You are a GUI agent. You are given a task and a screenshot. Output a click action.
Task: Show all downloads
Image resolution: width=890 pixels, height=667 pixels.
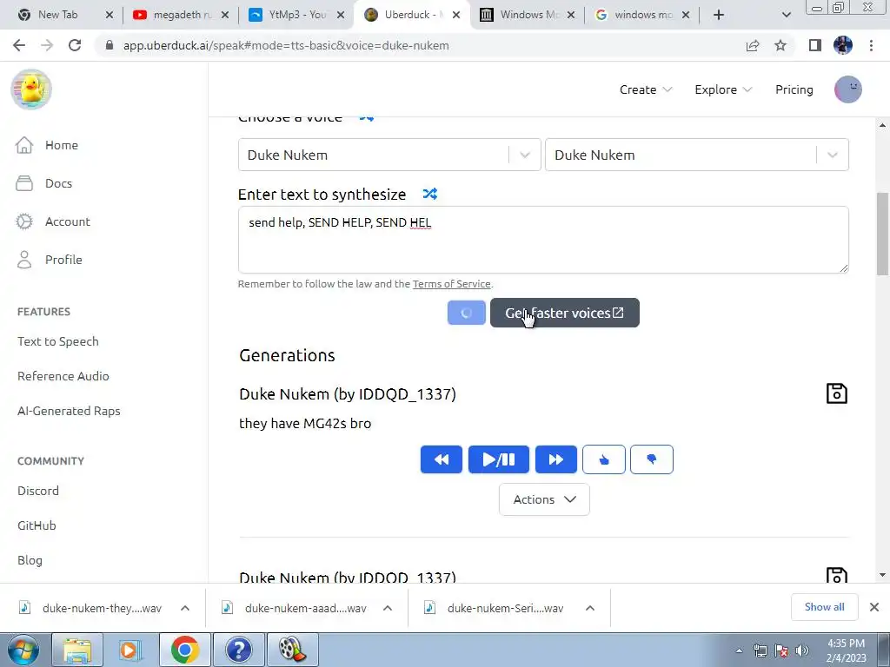pyautogui.click(x=824, y=607)
